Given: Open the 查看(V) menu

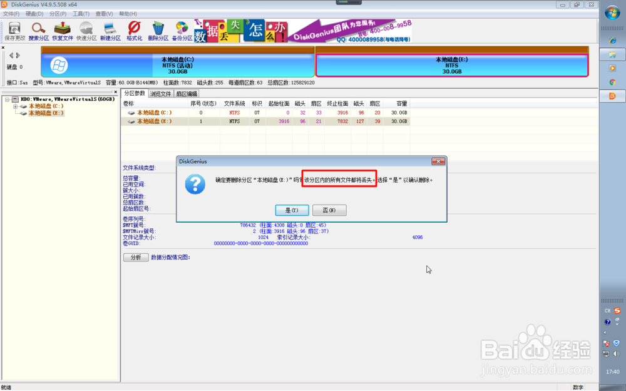Looking at the screenshot, I should coord(104,14).
